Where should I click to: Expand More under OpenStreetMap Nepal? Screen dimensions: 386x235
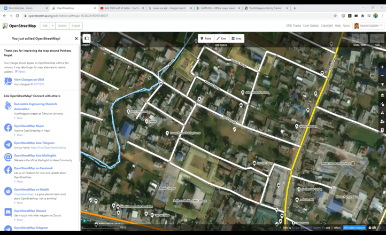(20, 135)
